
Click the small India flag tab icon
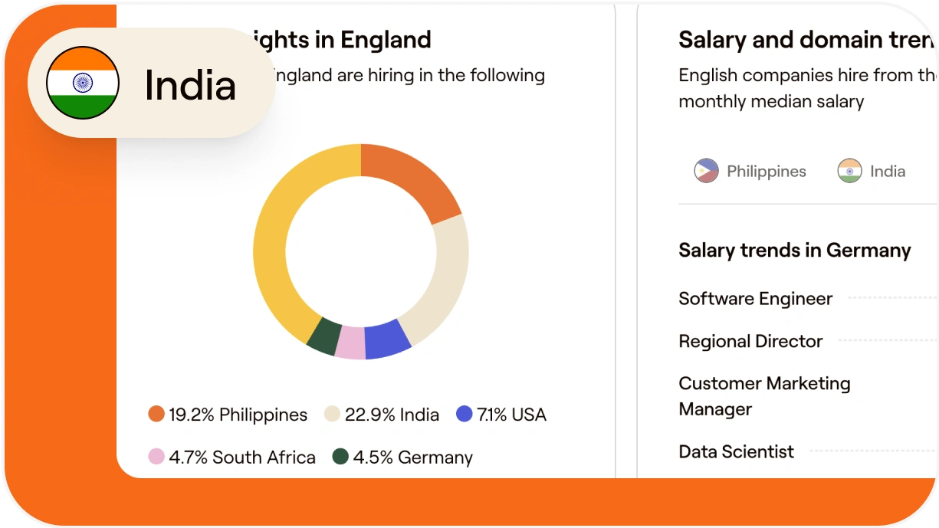click(x=849, y=171)
